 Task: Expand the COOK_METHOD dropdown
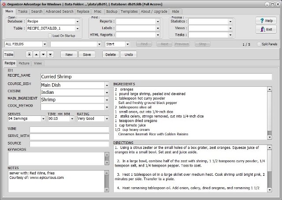pos(107,107)
